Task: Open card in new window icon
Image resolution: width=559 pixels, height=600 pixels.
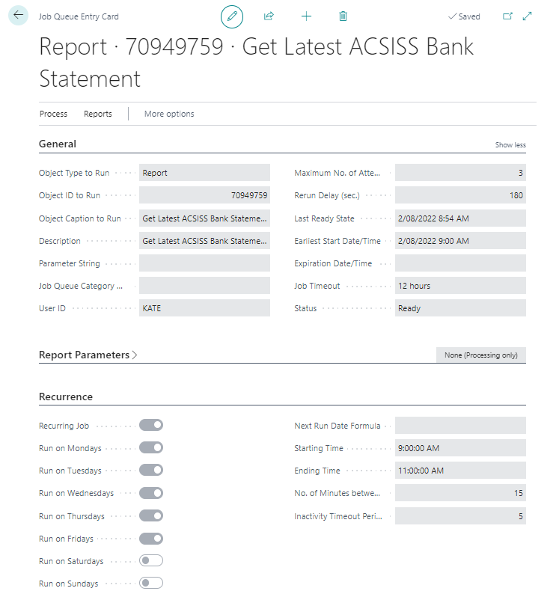Action: [x=508, y=16]
